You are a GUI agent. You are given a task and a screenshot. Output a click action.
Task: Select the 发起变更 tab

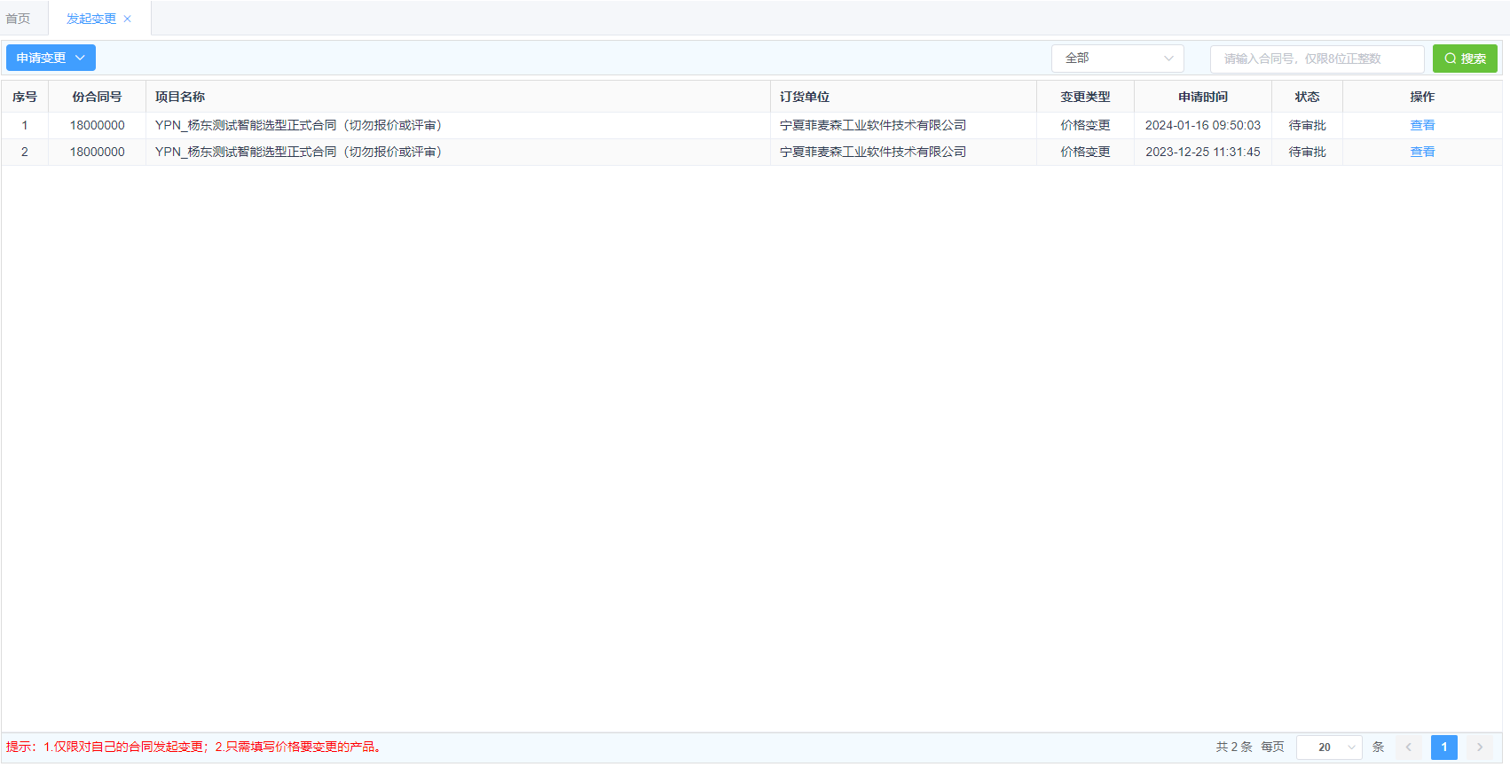click(x=90, y=19)
